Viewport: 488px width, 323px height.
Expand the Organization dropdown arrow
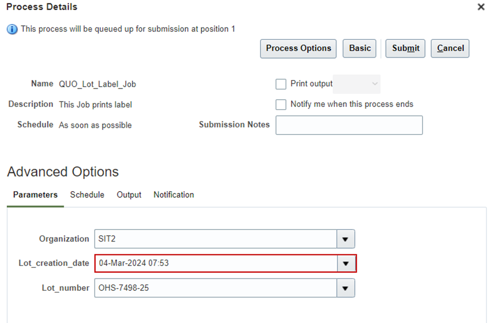point(345,239)
